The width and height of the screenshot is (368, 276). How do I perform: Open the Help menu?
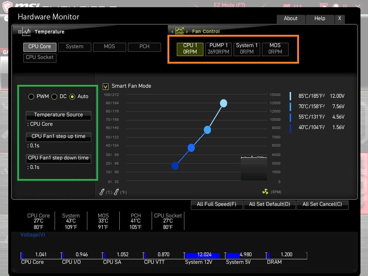pos(319,19)
